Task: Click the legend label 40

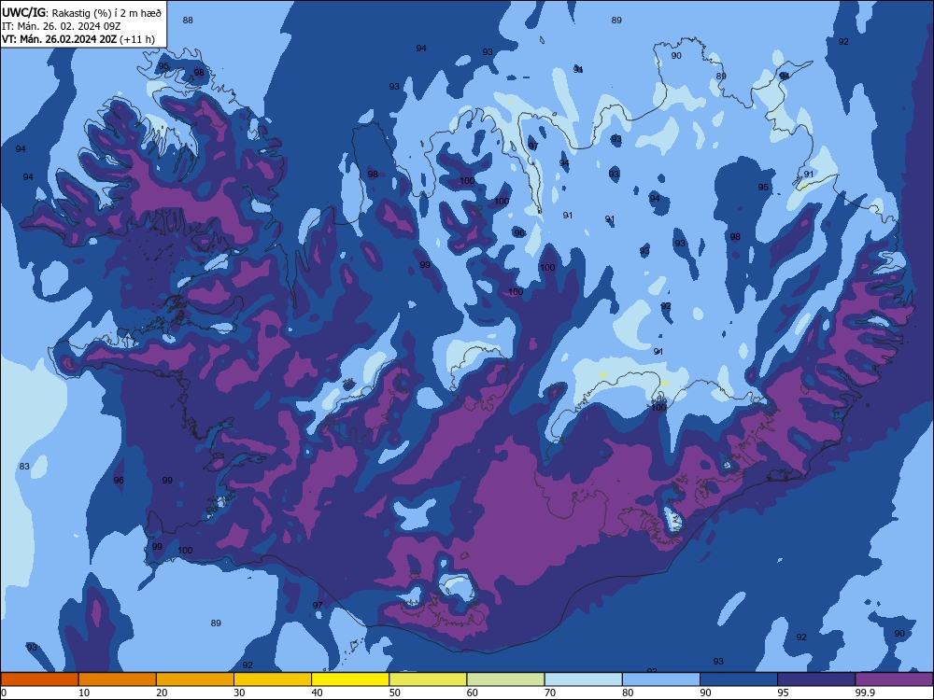Action: click(318, 693)
